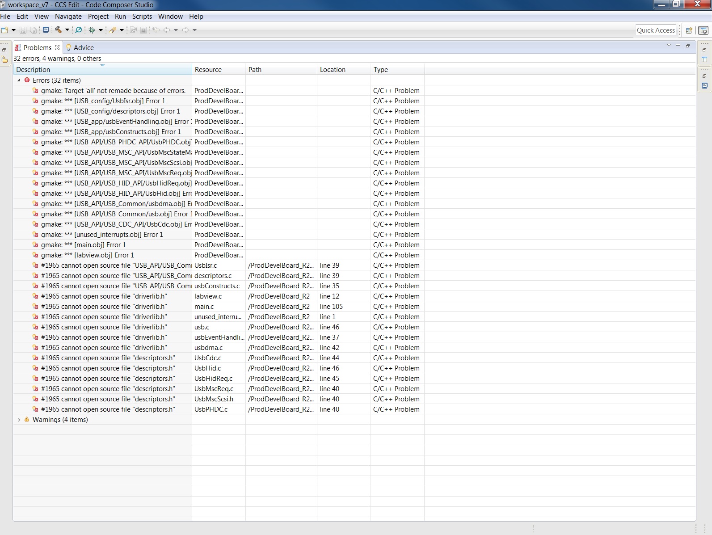This screenshot has height=535, width=712.
Task: Open the Back navigation history dropdown
Action: (x=176, y=30)
